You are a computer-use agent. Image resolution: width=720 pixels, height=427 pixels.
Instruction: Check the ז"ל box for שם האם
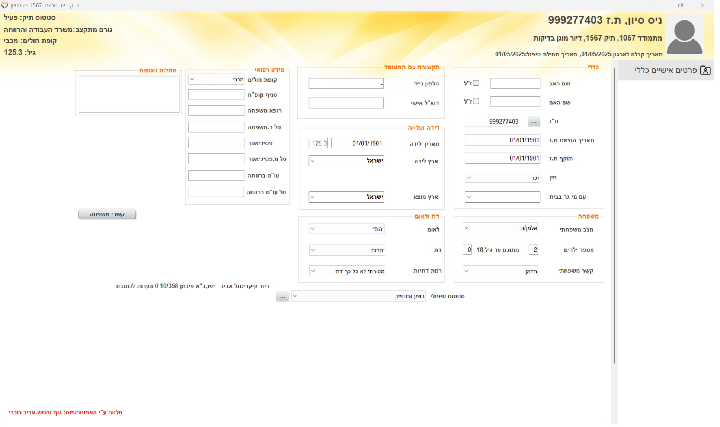click(x=476, y=101)
